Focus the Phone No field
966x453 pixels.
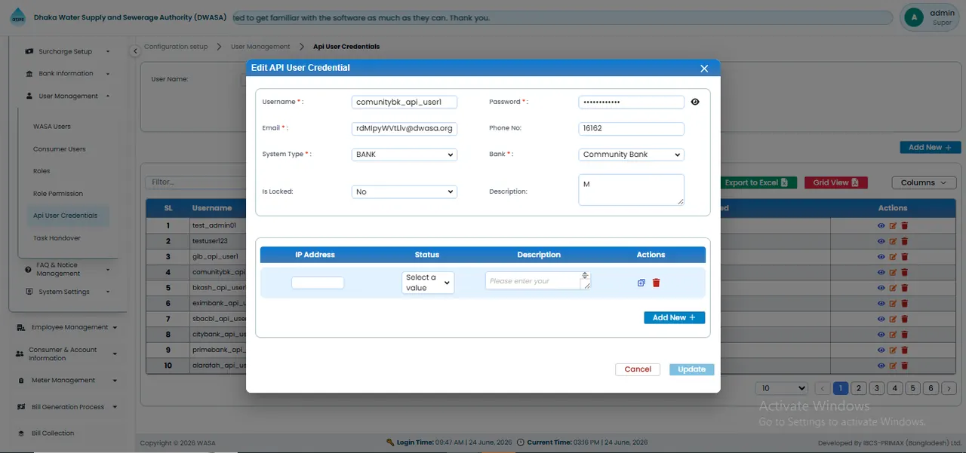click(632, 129)
